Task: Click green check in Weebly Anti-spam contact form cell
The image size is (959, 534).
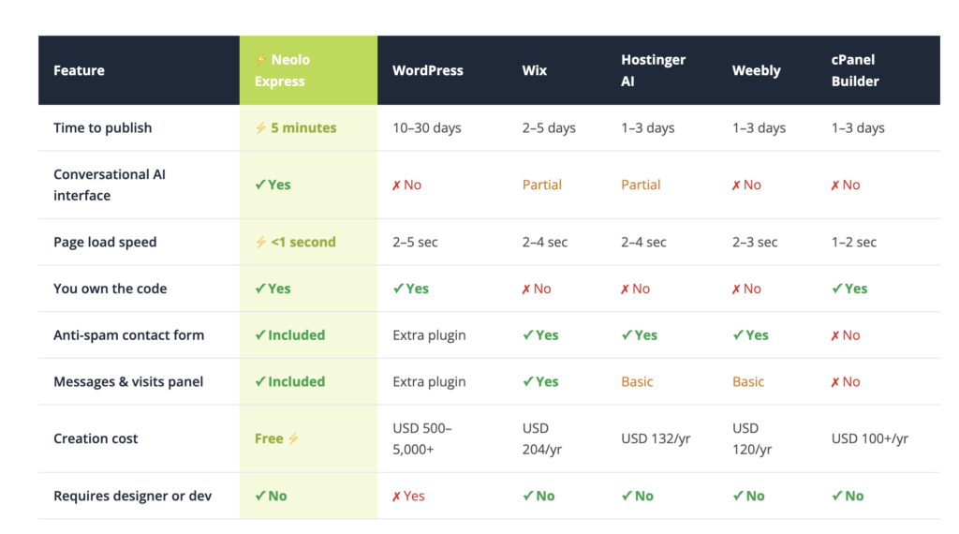Action: (x=738, y=335)
